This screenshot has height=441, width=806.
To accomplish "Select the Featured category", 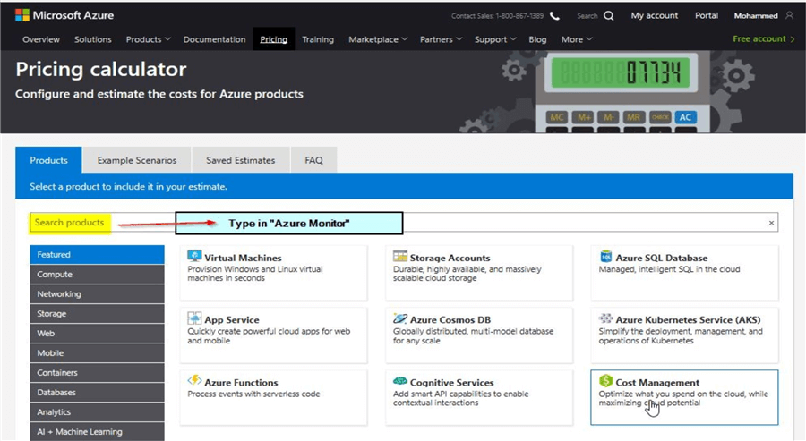I will pyautogui.click(x=97, y=255).
